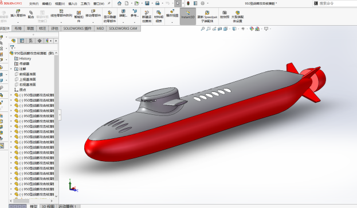Image resolution: width=357 pixels, height=208 pixels.
Task: Select 前视基准面 in the feature tree
Action: click(28, 74)
